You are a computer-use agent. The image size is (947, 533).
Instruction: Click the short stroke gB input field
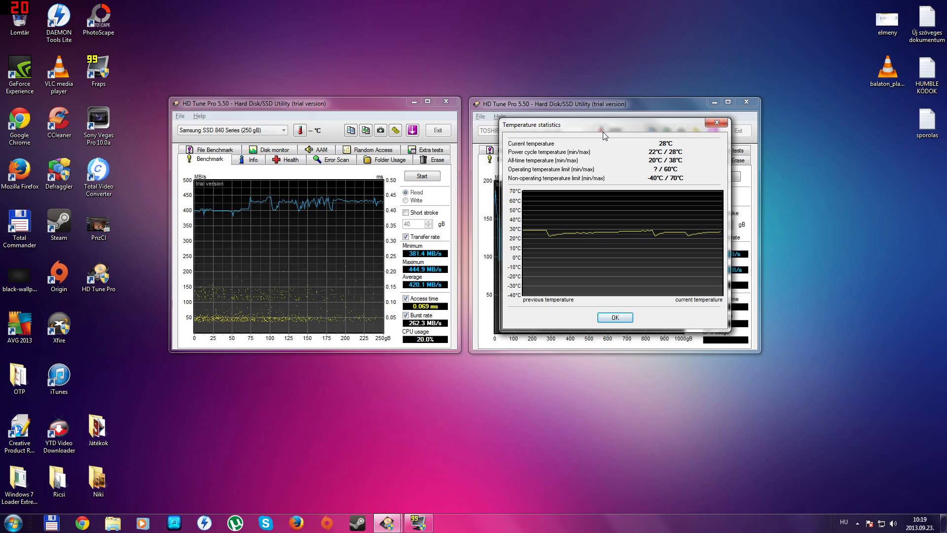(414, 224)
